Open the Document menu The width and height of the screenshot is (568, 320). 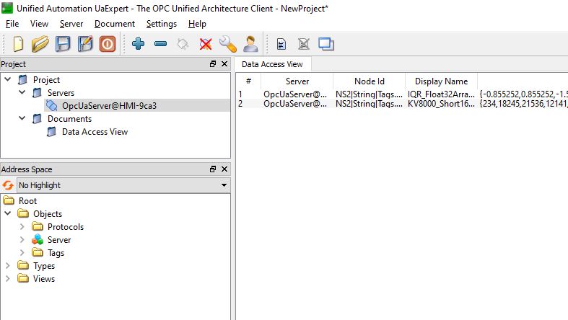(115, 24)
